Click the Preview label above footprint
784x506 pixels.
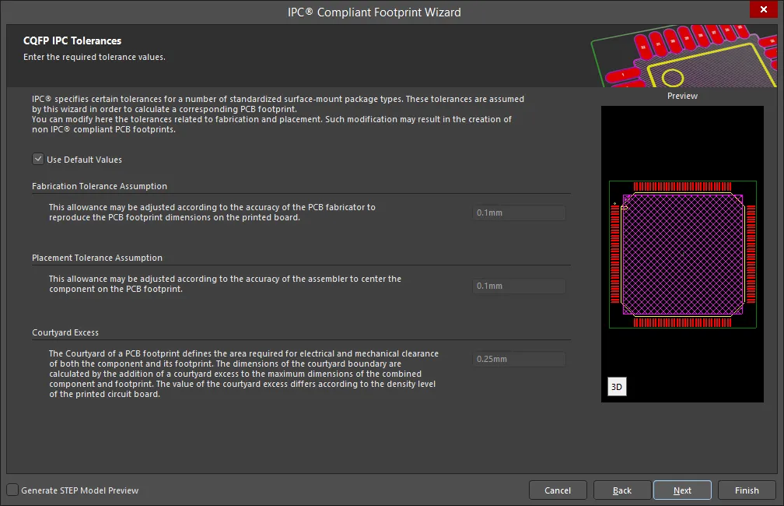[682, 96]
